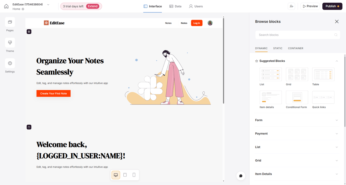Click the first Notes nav link
This screenshot has width=346, height=185.
[x=168, y=23]
